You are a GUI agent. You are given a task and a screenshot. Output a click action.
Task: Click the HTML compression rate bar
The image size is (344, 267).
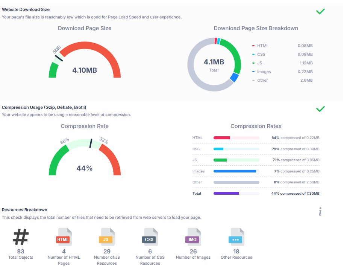236,138
